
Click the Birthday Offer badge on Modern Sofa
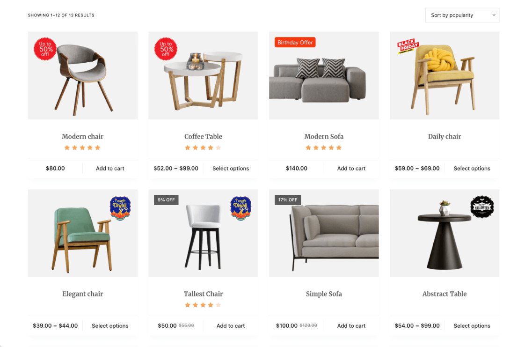click(x=295, y=42)
